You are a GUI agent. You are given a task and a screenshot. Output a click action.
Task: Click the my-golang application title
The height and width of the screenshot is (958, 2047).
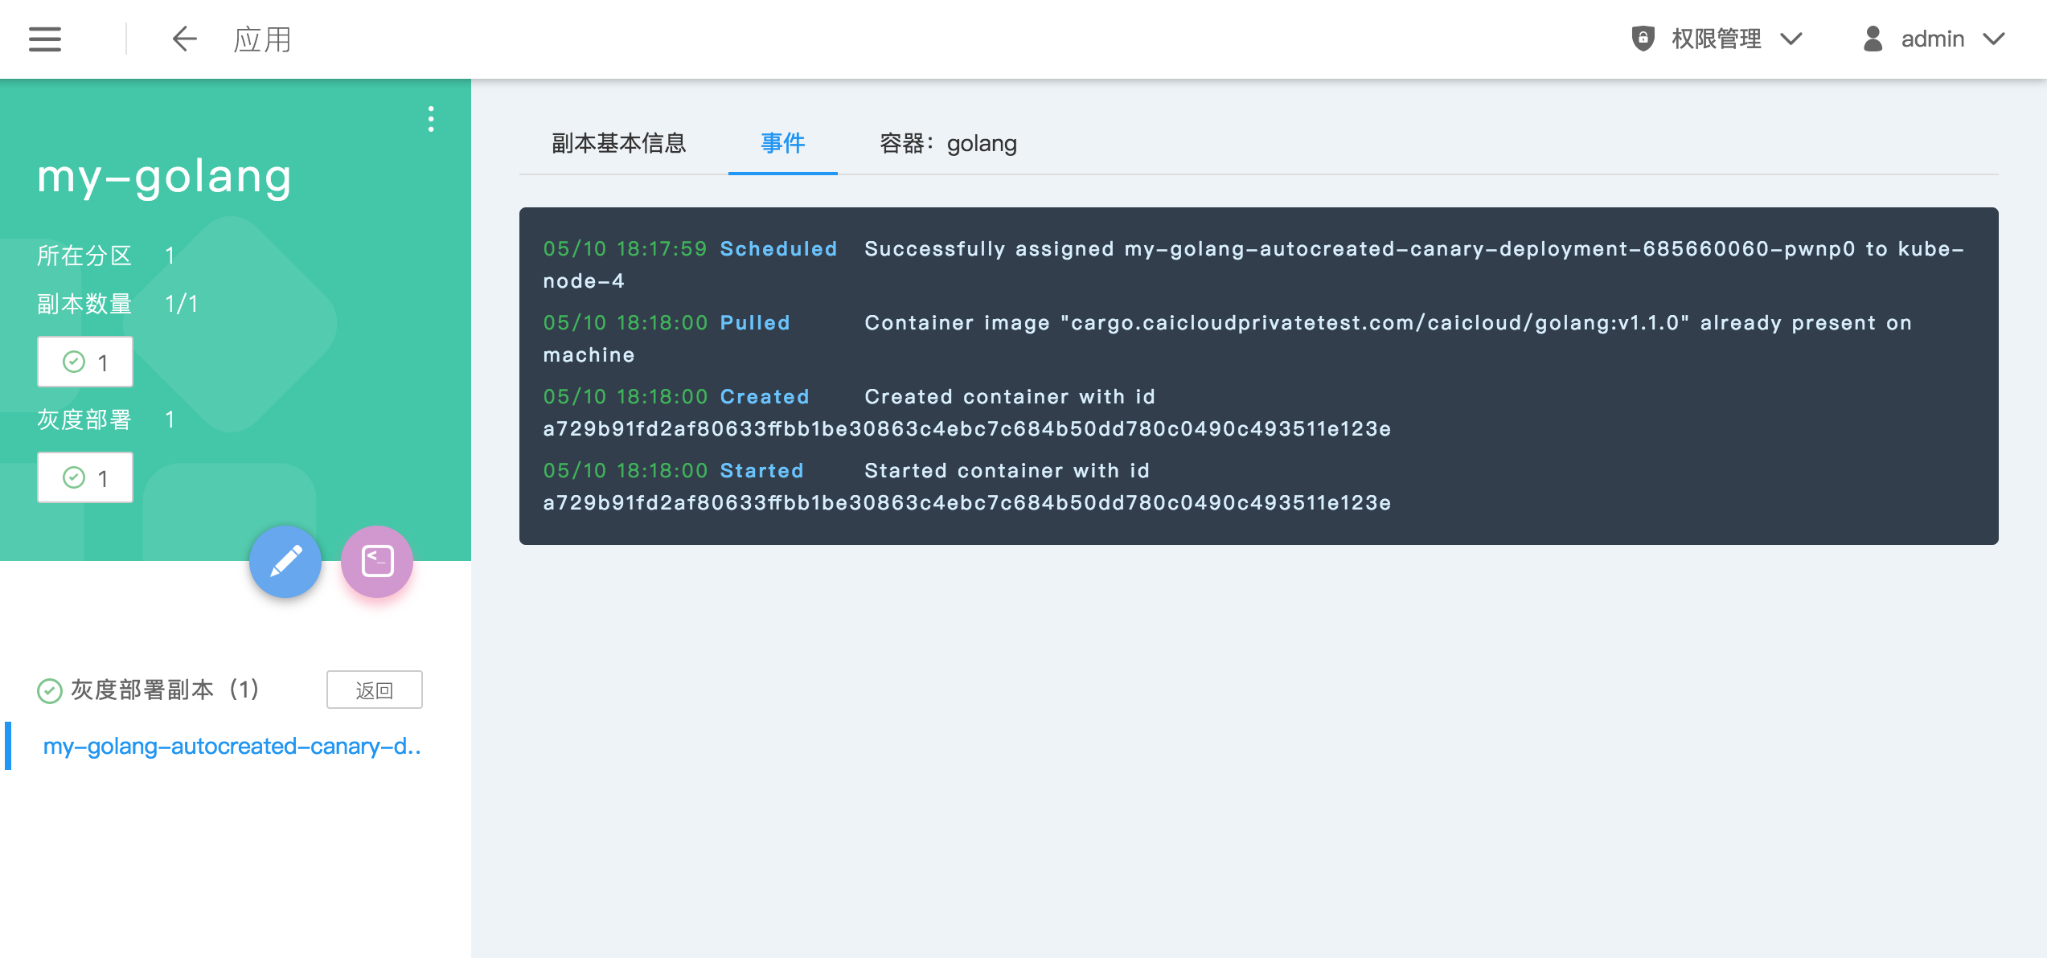click(164, 177)
